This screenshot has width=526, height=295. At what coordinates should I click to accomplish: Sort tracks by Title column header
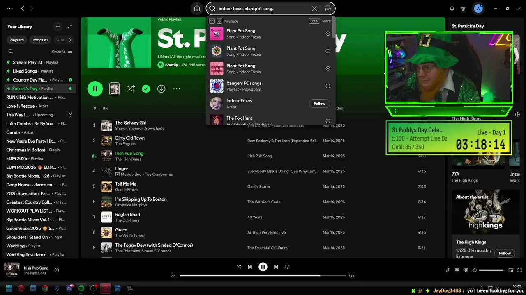(x=105, y=108)
